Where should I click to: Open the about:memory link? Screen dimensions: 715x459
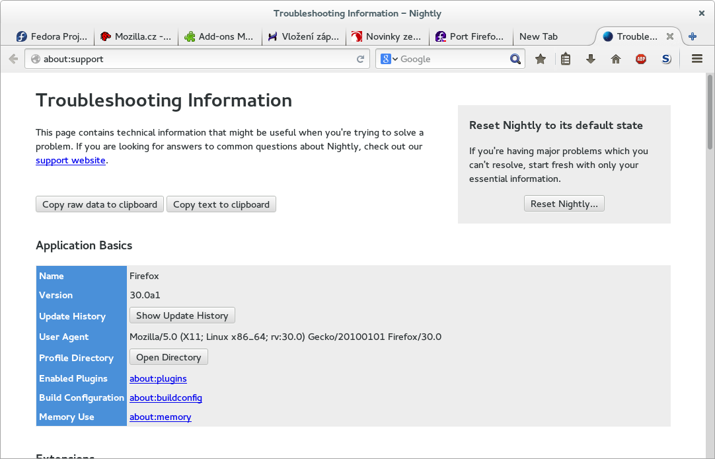(160, 417)
